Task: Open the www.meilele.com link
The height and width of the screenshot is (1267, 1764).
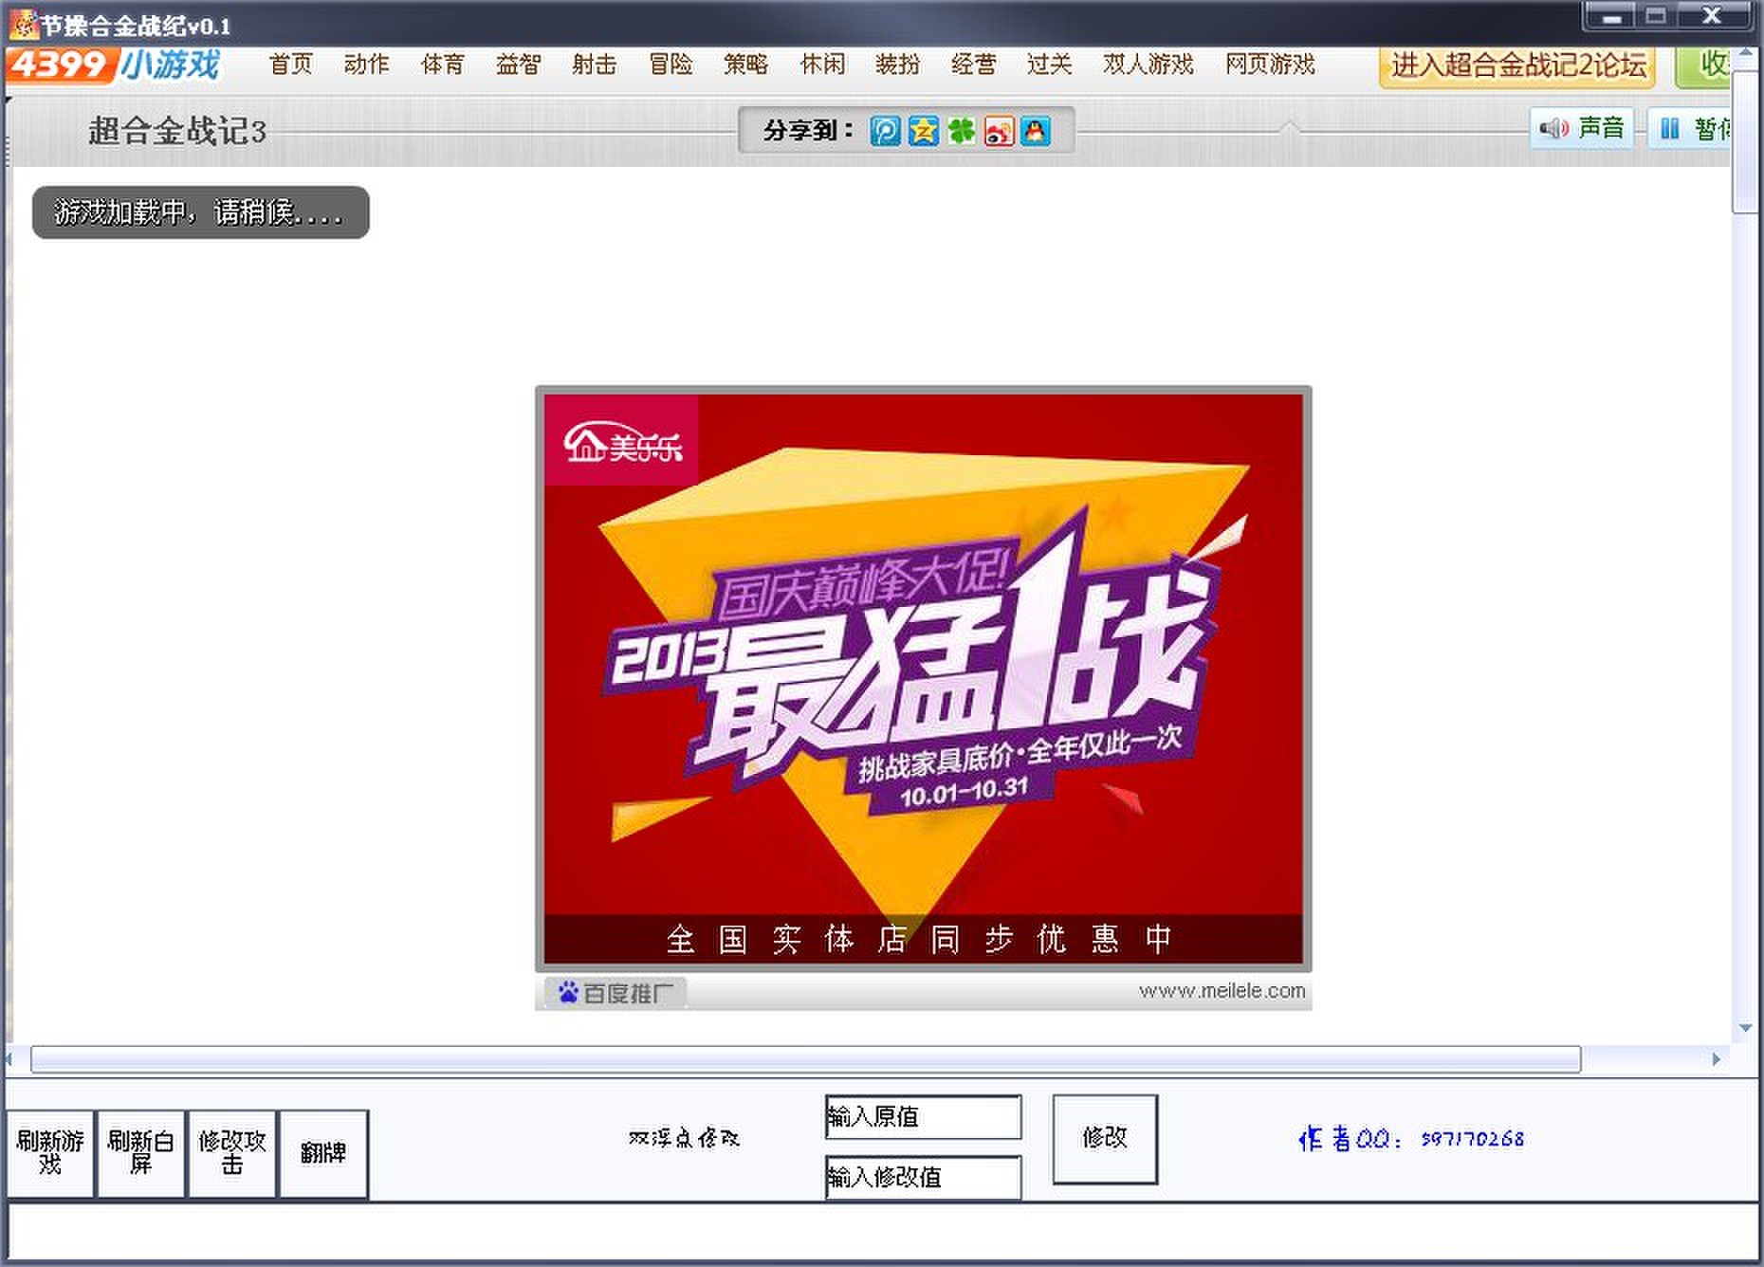Action: (1222, 991)
